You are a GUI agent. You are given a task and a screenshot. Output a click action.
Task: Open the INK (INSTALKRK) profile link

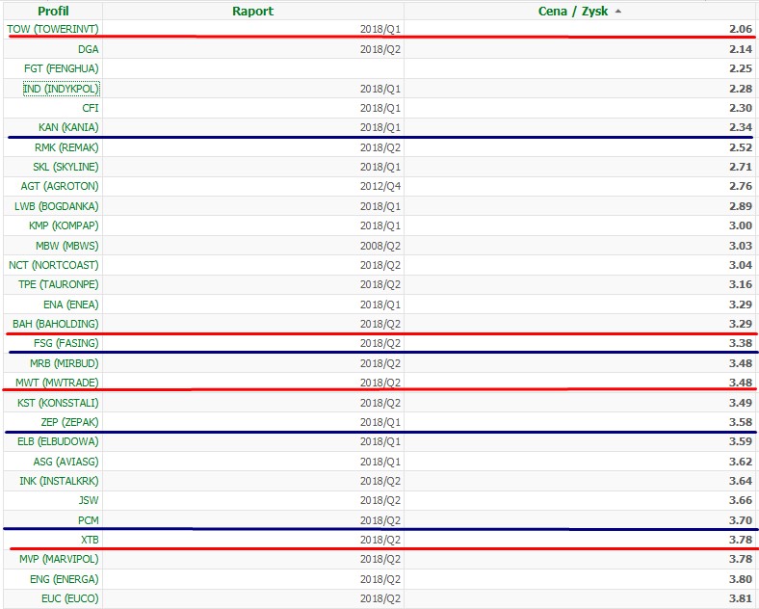[59, 481]
